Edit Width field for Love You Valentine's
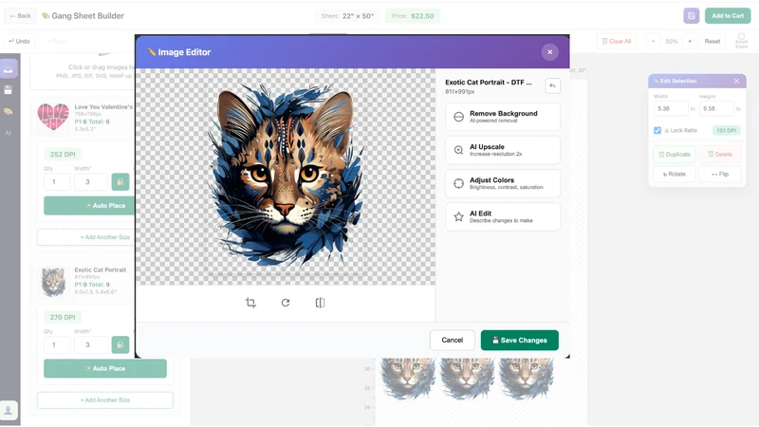 90,182
